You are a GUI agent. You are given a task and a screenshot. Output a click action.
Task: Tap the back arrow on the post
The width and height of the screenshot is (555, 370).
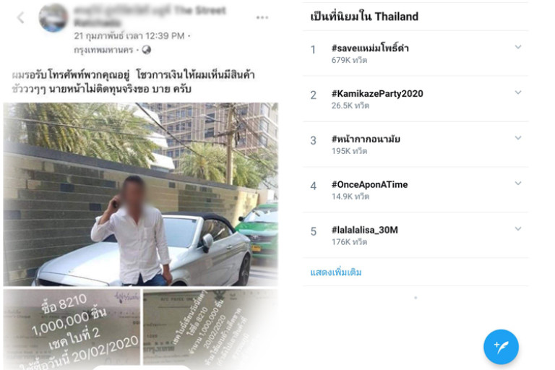pos(20,17)
